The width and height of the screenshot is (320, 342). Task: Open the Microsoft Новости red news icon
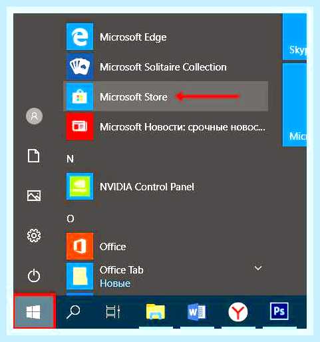click(x=80, y=126)
